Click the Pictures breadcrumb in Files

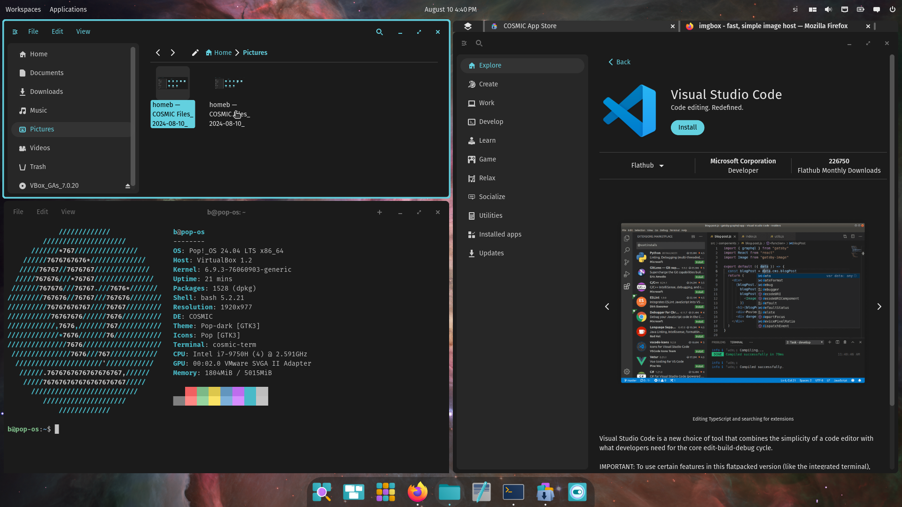tap(255, 53)
